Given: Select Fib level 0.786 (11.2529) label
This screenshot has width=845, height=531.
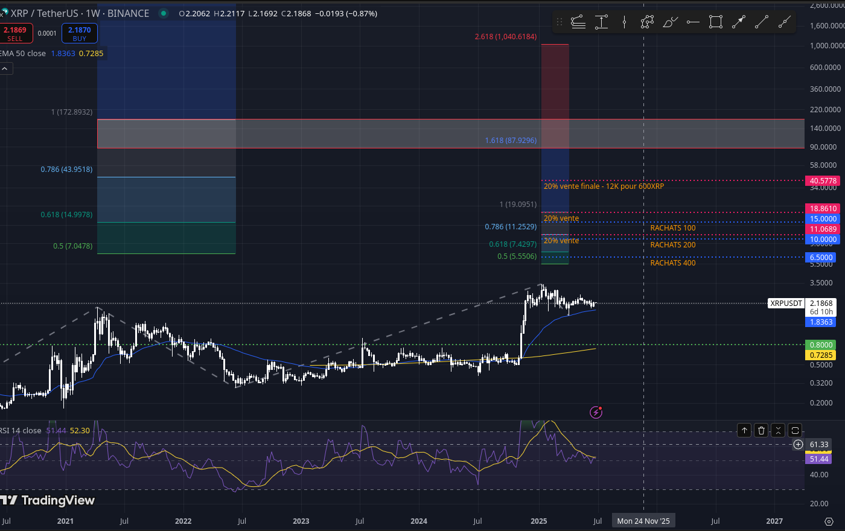Looking at the screenshot, I should point(511,227).
